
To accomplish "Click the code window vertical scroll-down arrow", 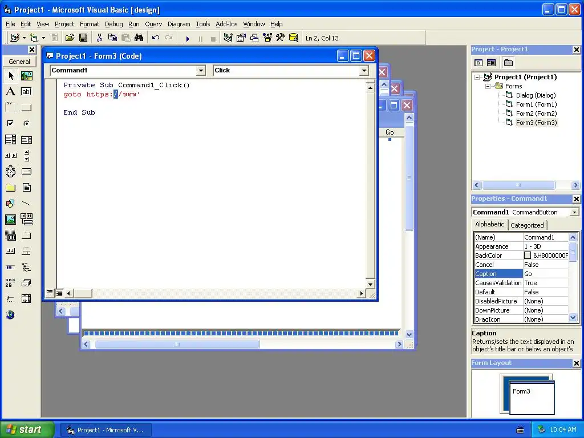I will point(370,284).
